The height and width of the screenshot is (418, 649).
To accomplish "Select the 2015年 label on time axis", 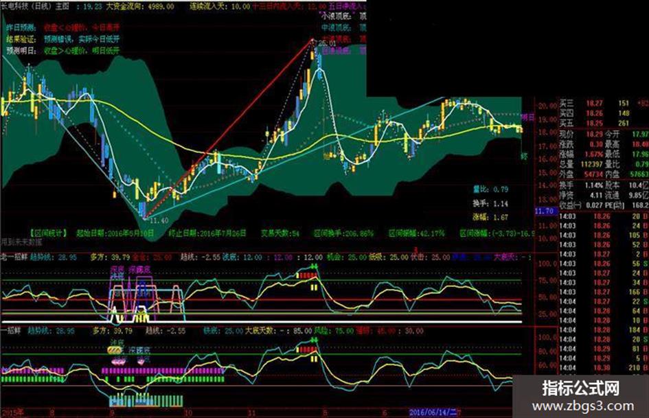I will [13, 413].
